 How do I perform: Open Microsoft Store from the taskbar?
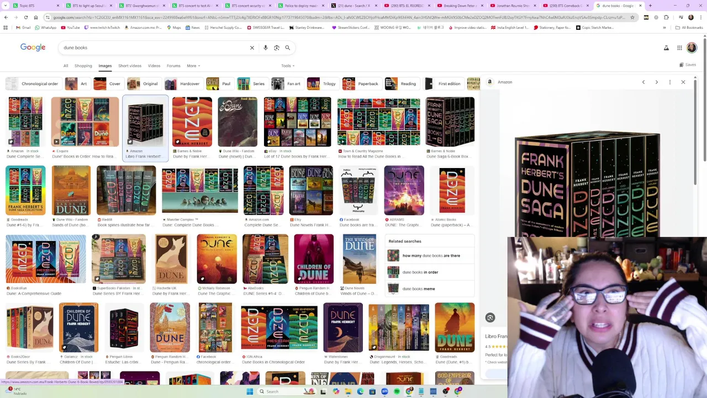[372, 391]
